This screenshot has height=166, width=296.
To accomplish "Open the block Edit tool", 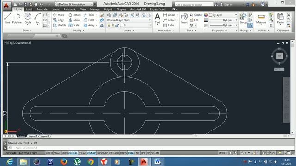I will [x=194, y=20].
